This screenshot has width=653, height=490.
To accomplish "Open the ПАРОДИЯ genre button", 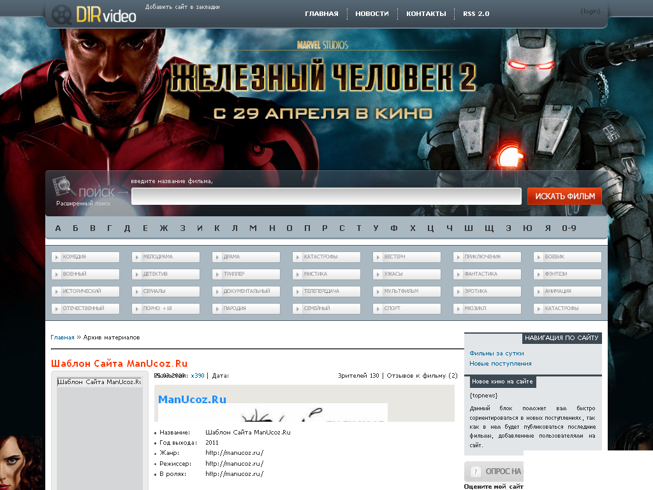I will 246,309.
